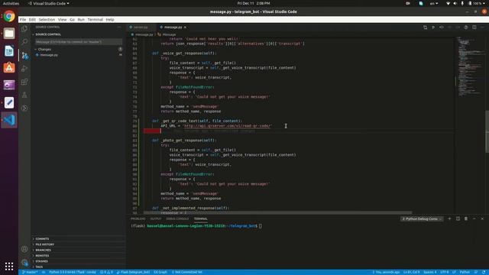
Task: Click the master branch status bar item
Action: tap(30, 272)
